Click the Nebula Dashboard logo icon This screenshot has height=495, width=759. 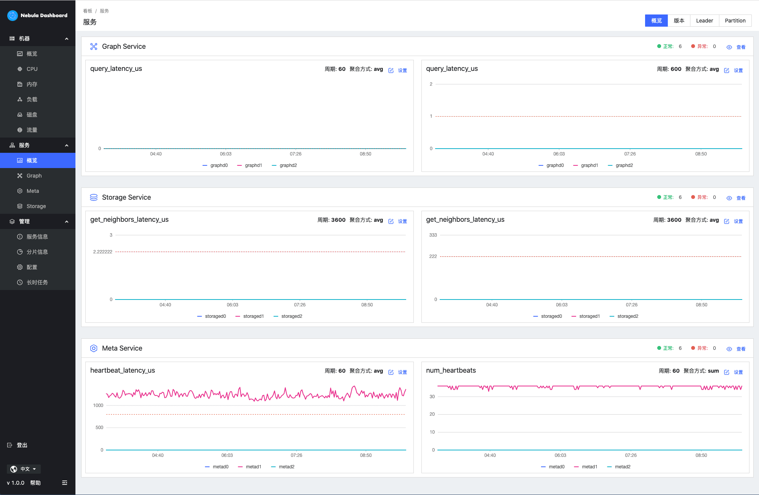[x=12, y=15]
